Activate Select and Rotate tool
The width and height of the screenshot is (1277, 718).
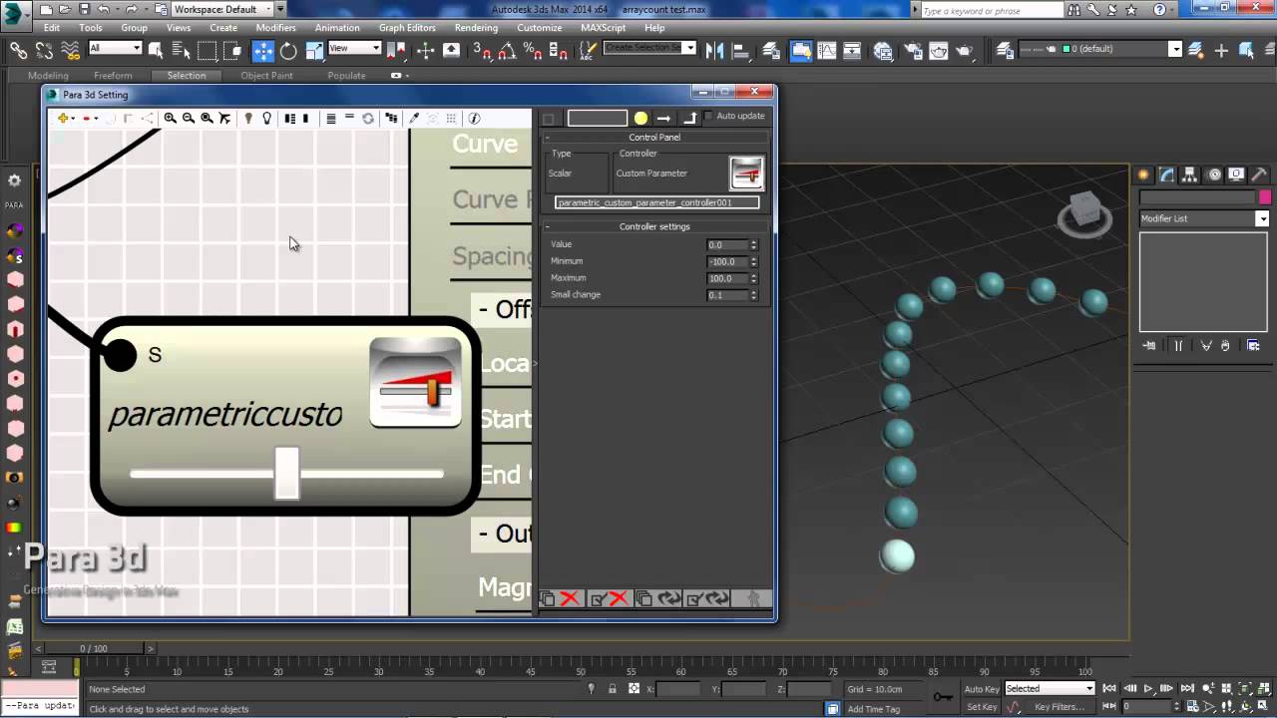288,51
